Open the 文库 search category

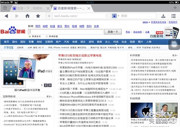pyautogui.click(x=96, y=26)
